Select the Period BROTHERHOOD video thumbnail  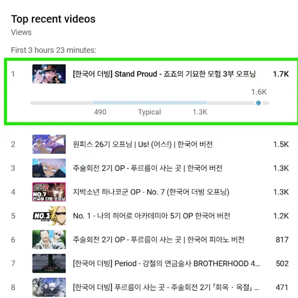coord(49,263)
